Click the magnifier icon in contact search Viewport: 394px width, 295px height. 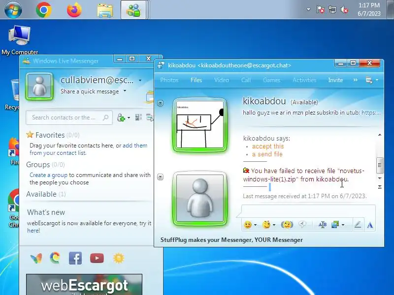tap(106, 117)
